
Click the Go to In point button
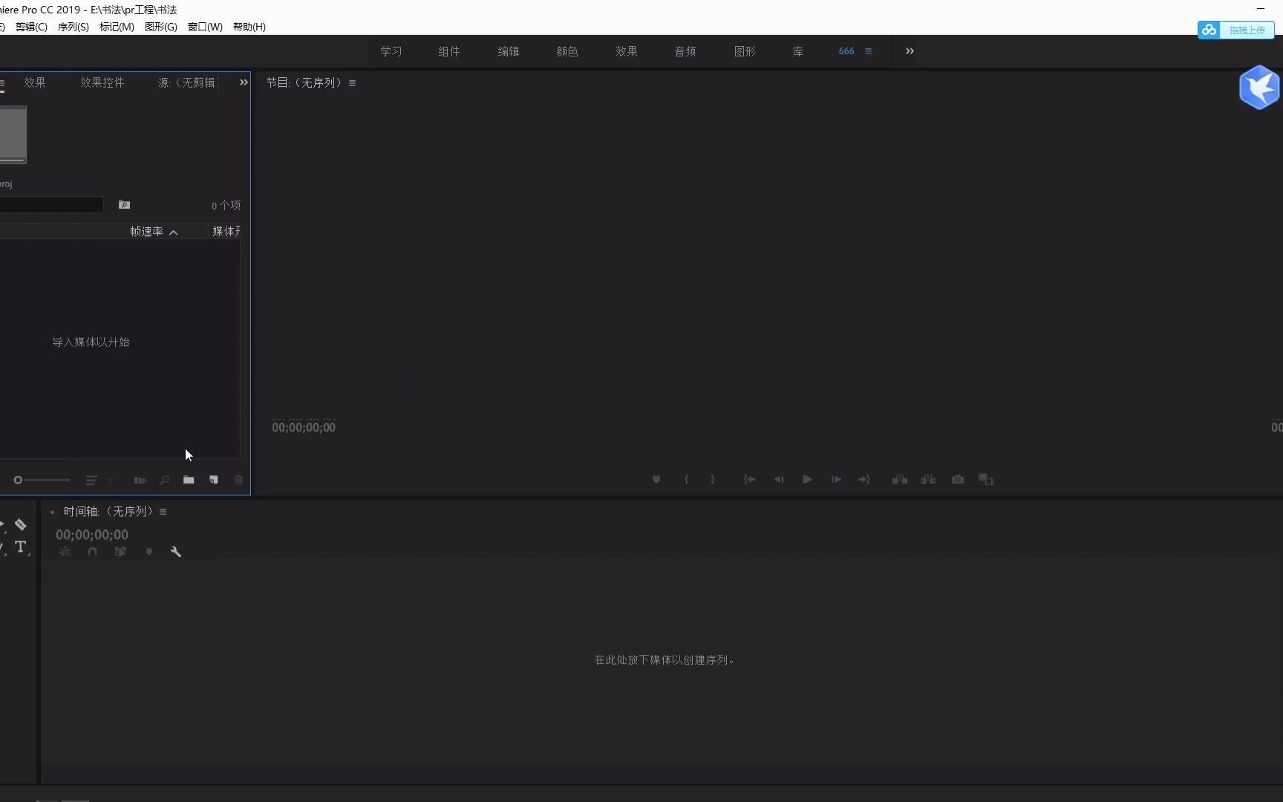(x=750, y=480)
